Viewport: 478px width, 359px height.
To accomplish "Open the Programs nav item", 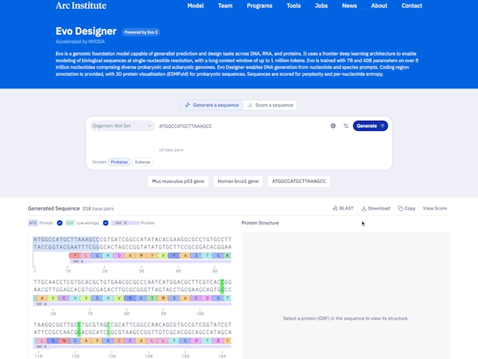I will 259,6.
